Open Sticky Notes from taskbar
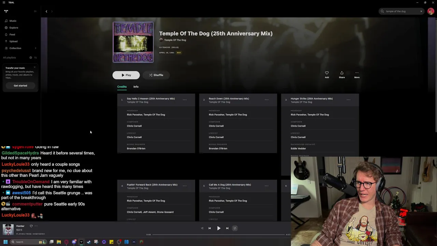This screenshot has width=437, height=246. point(111,242)
